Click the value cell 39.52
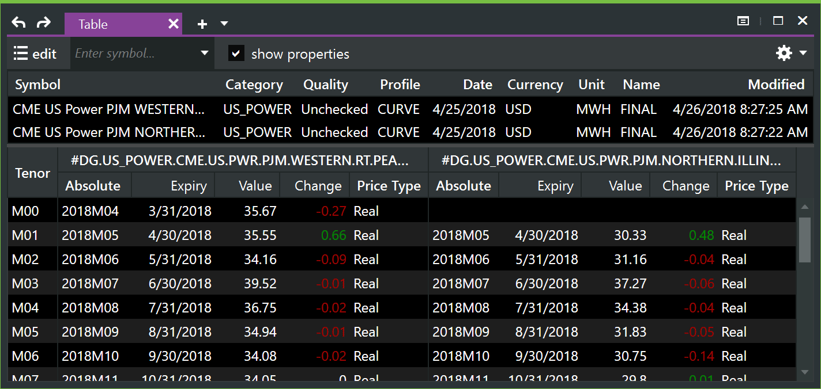 click(x=260, y=284)
